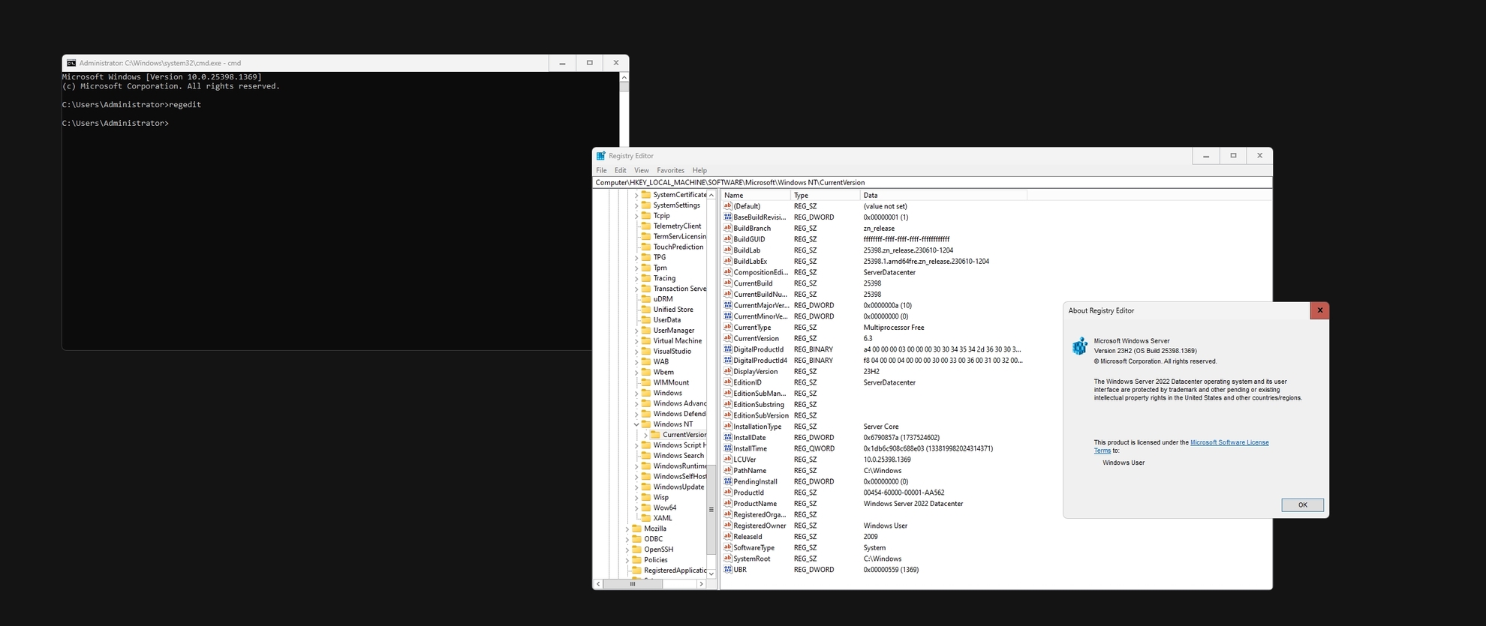
Task: Sort values by the Data column header
Action: [943, 195]
